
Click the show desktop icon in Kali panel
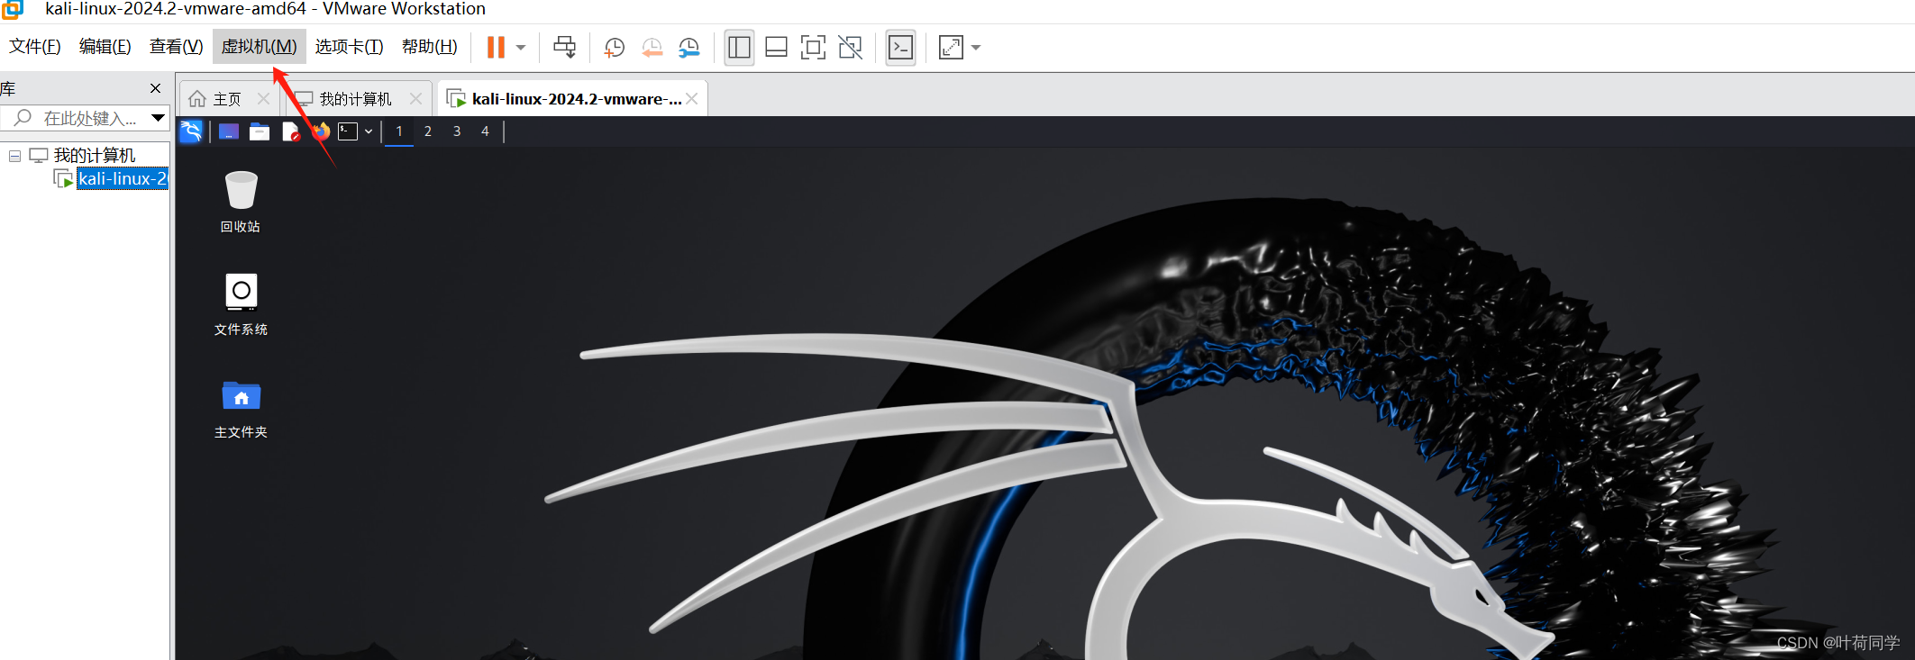pos(229,131)
